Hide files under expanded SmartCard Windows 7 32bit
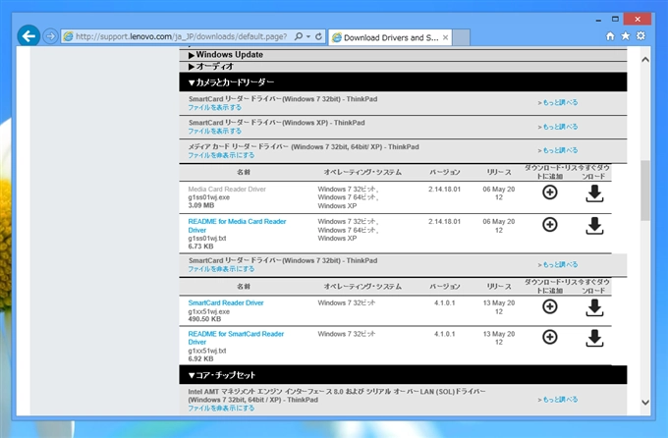 coord(221,269)
